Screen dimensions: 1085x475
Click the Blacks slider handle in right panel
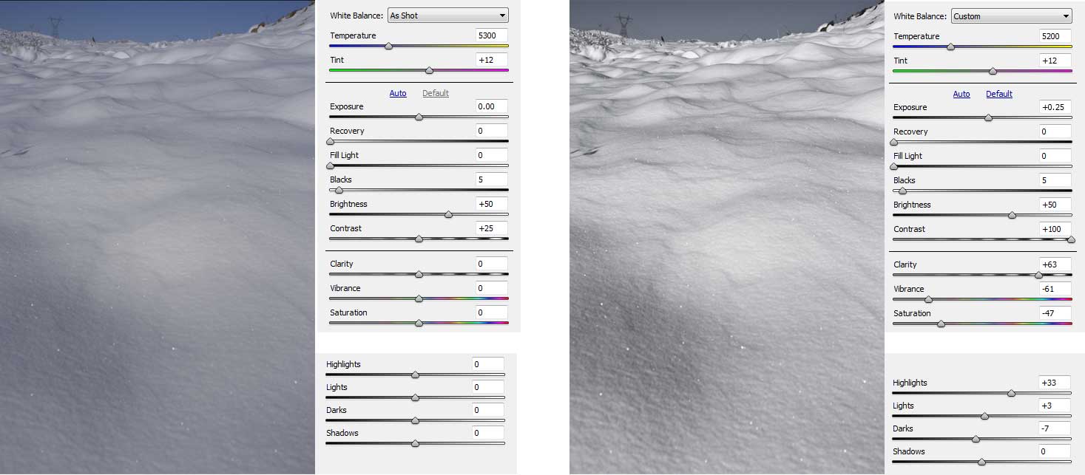[x=902, y=191]
